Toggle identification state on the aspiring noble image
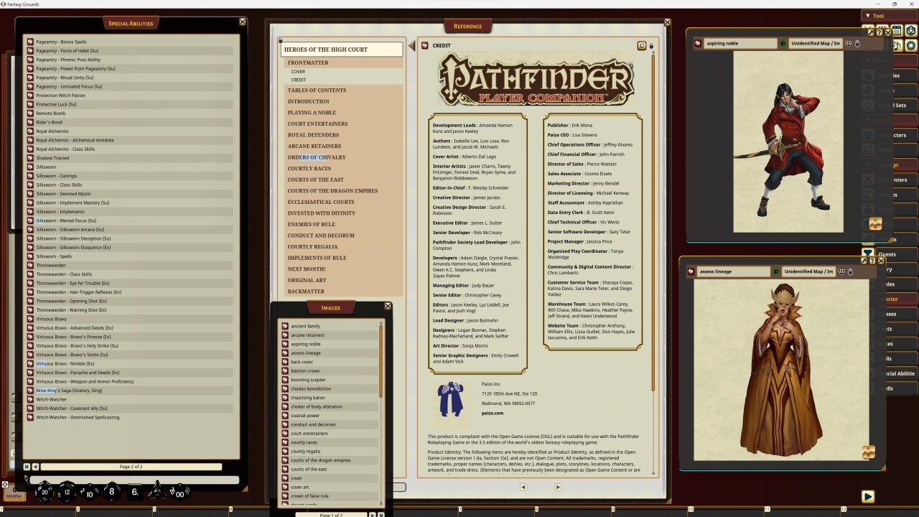919x517 pixels. tap(783, 43)
